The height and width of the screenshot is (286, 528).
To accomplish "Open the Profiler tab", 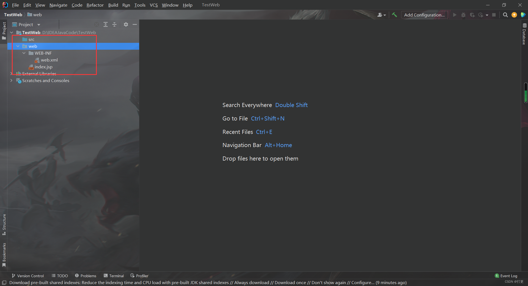I will [x=139, y=276].
